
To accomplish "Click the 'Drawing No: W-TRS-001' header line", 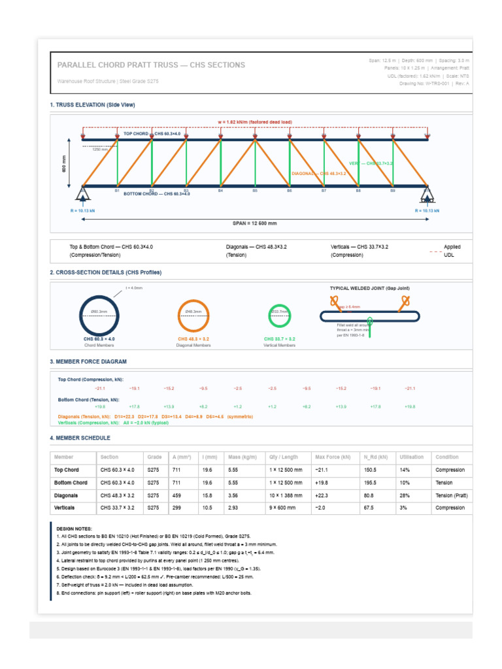I will tap(434, 84).
